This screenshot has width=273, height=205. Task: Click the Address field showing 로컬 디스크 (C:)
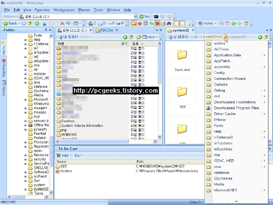[77, 17]
